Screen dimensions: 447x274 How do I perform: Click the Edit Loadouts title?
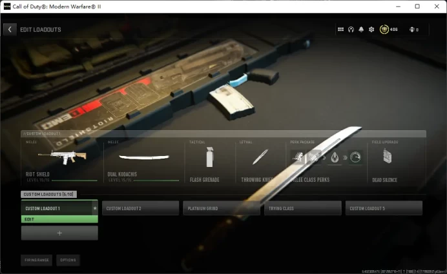point(41,30)
